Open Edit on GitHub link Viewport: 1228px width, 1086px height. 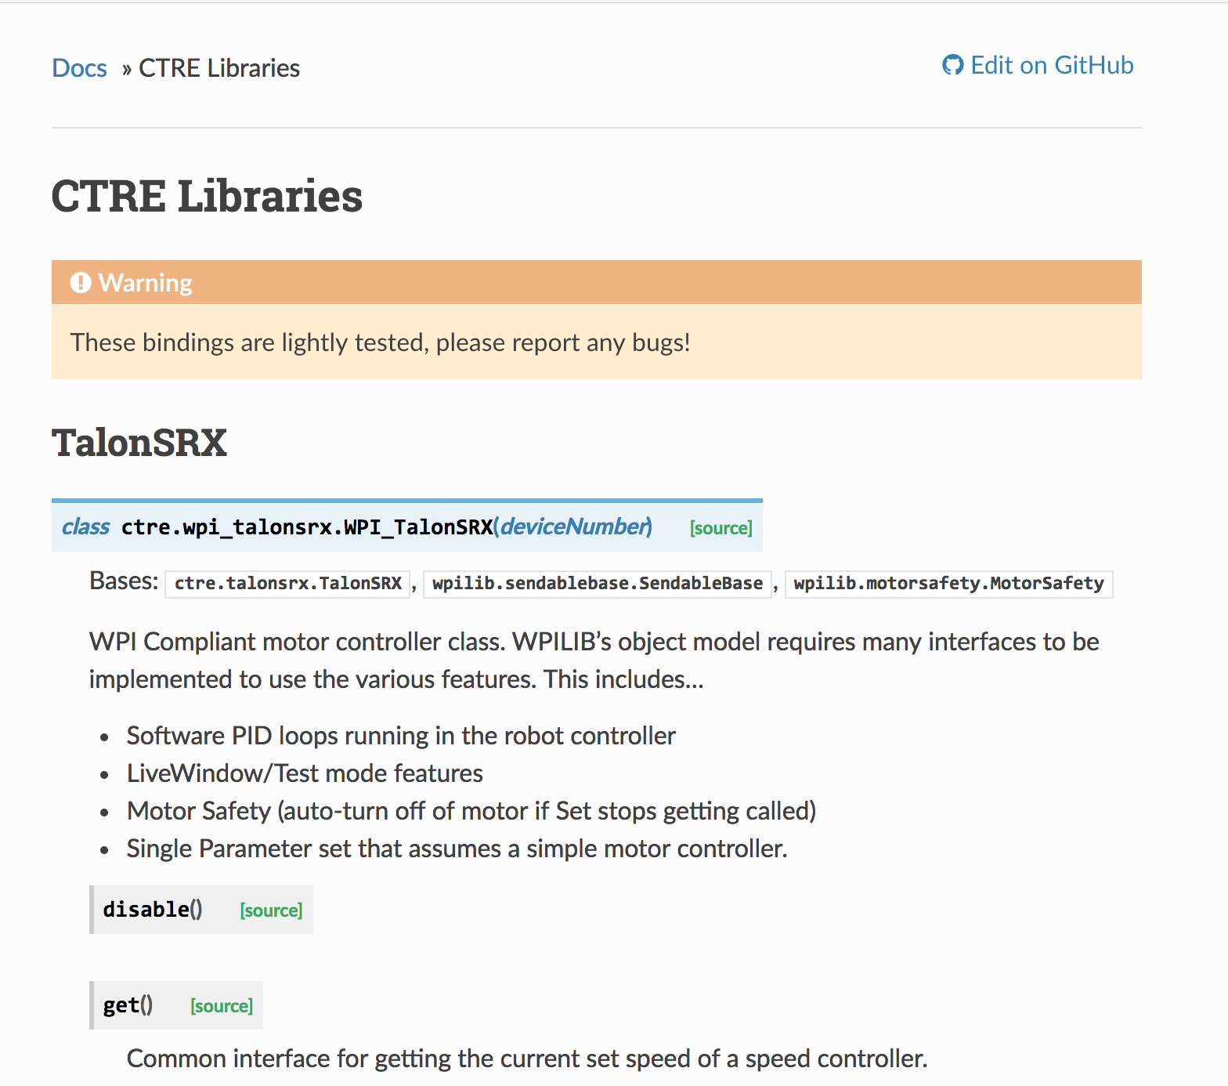click(1038, 65)
